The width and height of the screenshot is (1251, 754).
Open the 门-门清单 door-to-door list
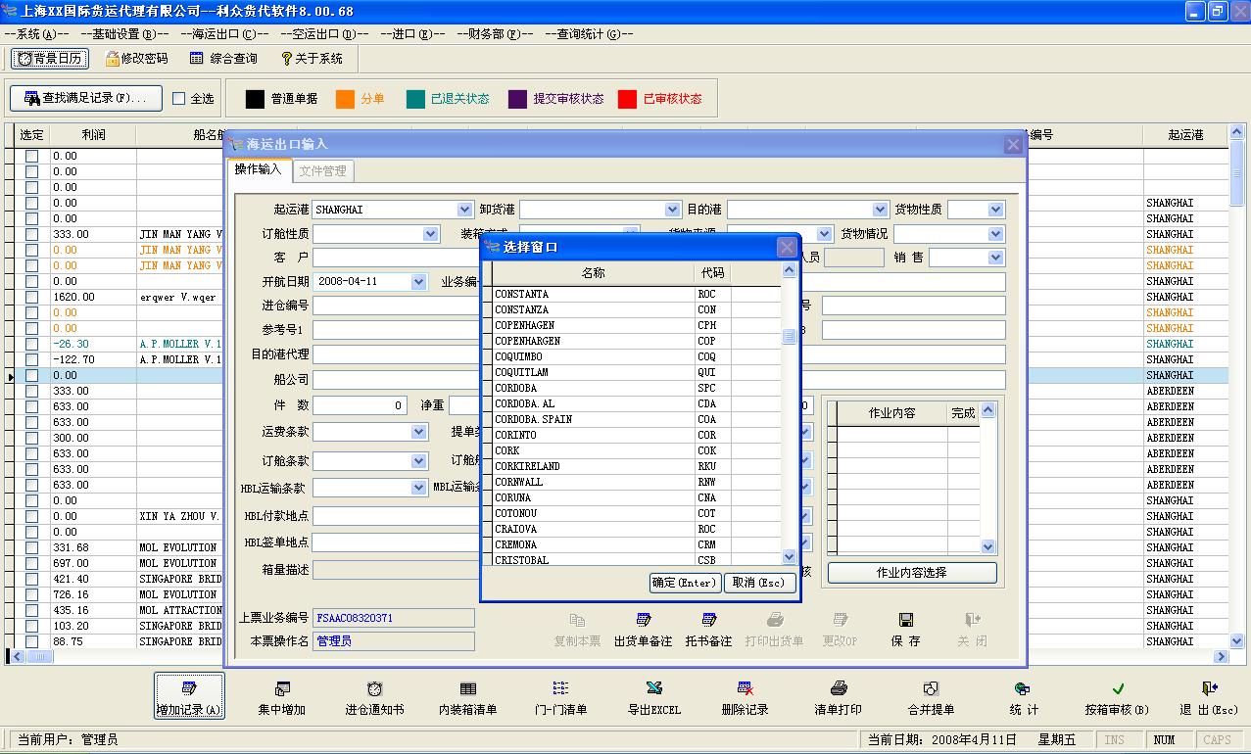(x=560, y=696)
